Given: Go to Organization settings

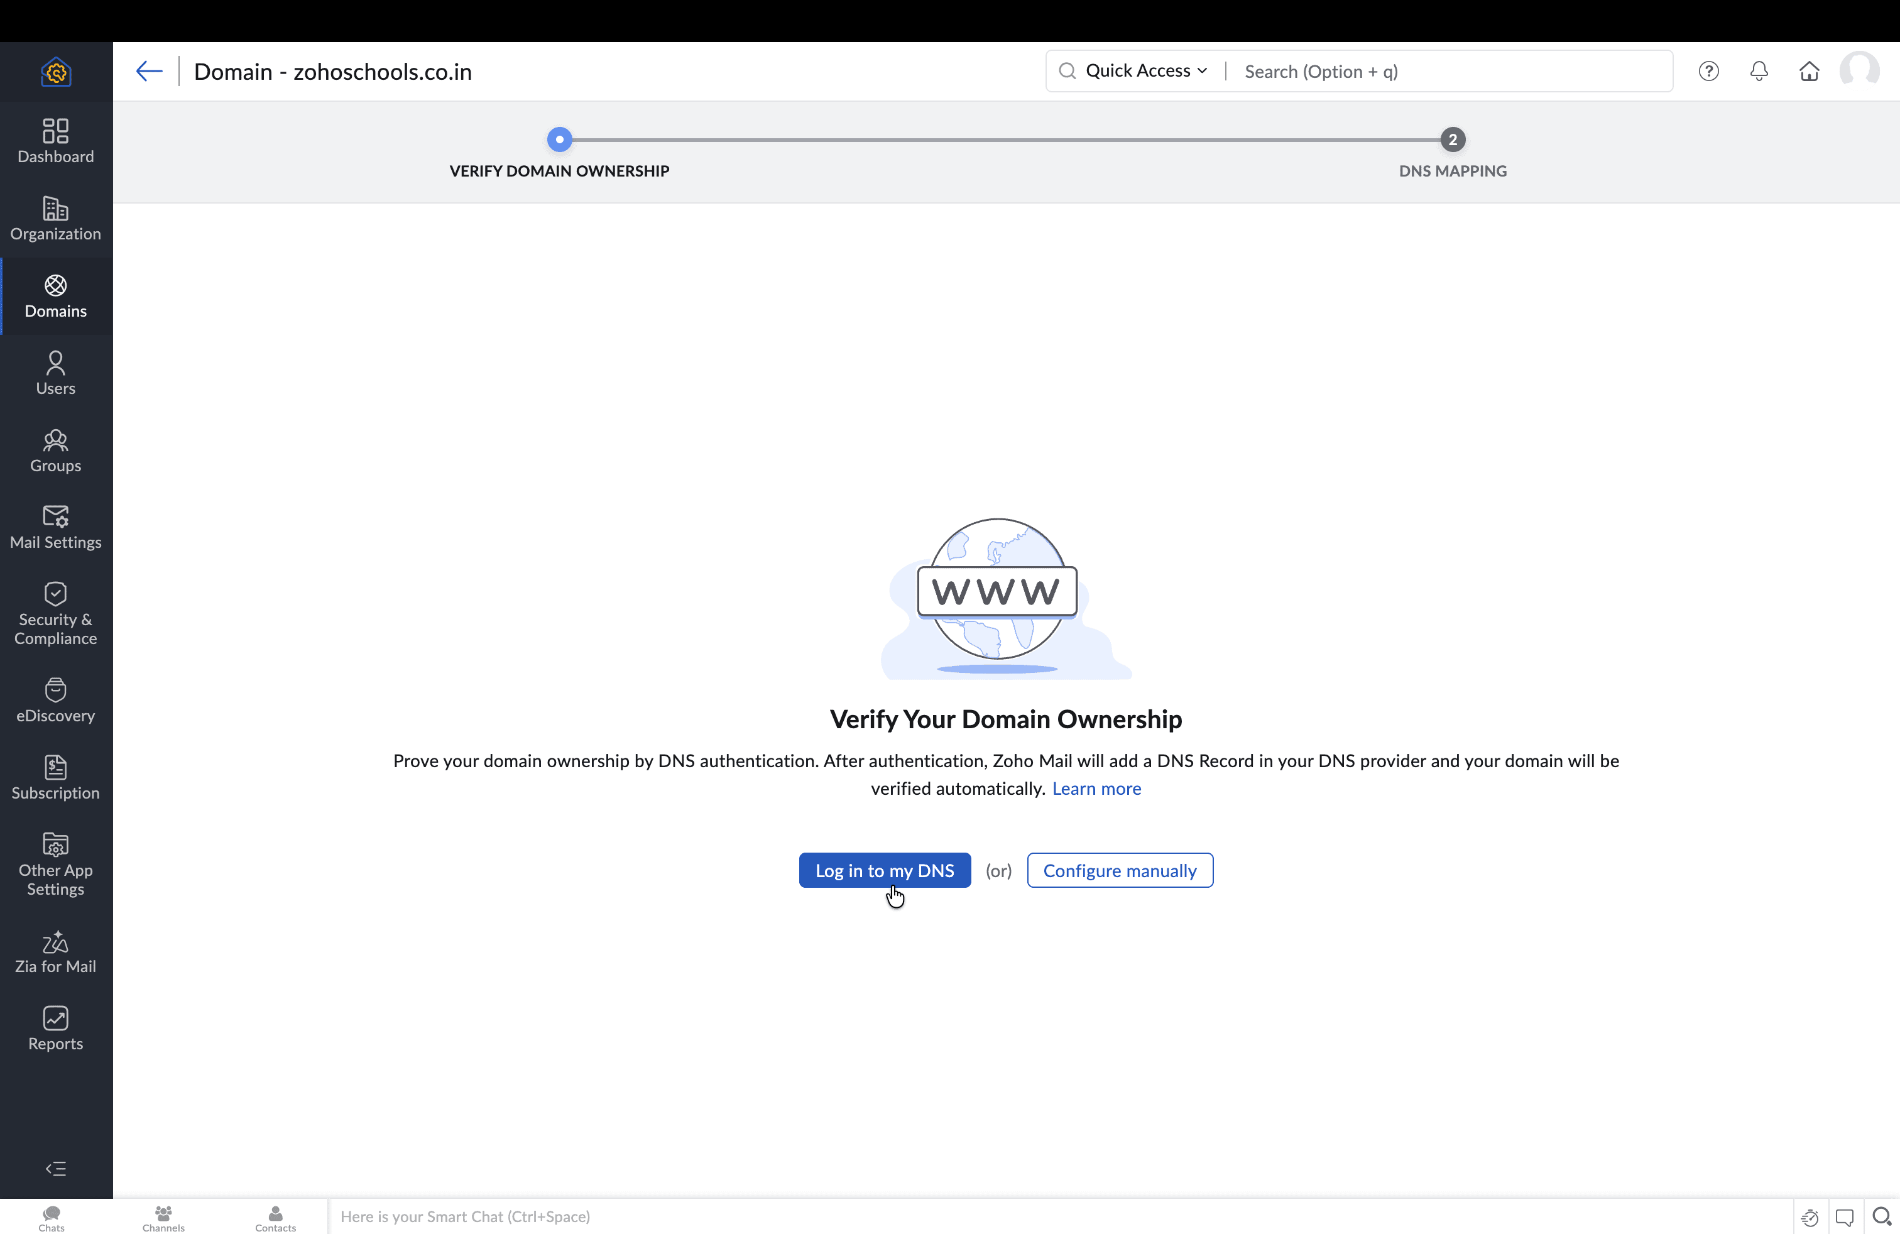Looking at the screenshot, I should 56,219.
